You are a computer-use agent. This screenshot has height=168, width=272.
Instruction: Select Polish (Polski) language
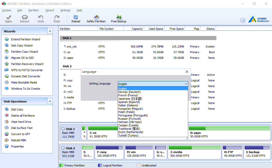point(153,112)
